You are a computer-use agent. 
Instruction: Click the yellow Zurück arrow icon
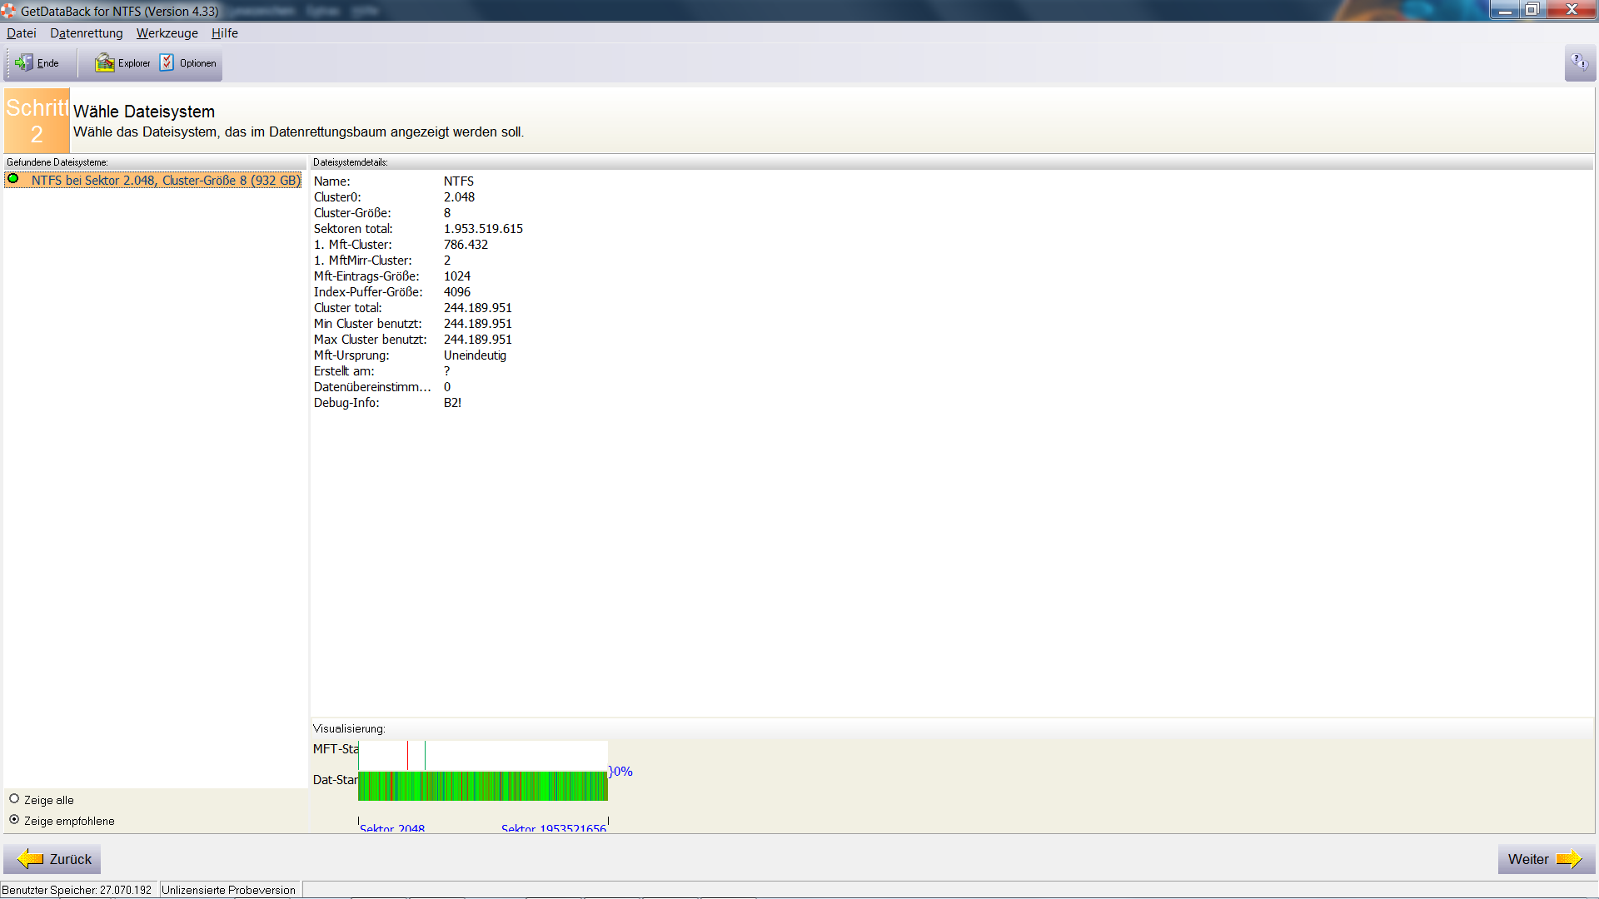coord(31,859)
